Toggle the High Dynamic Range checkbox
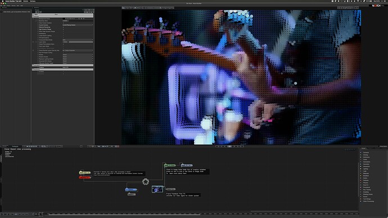 click(x=64, y=29)
